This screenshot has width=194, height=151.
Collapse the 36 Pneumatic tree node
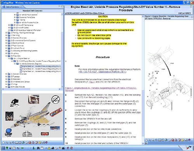pyautogui.click(x=6, y=56)
